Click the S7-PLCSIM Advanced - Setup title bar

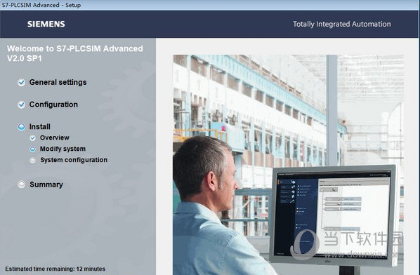pos(210,5)
